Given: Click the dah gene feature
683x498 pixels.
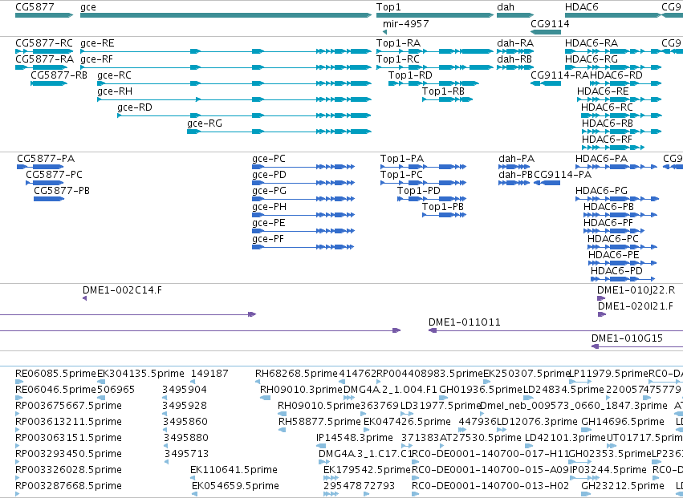Looking at the screenshot, I should [515, 16].
